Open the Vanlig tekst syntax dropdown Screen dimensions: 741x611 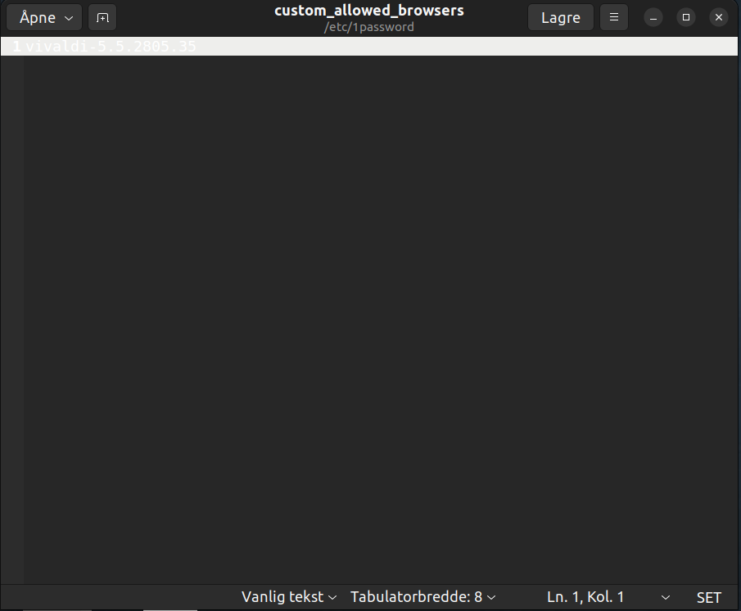[289, 597]
